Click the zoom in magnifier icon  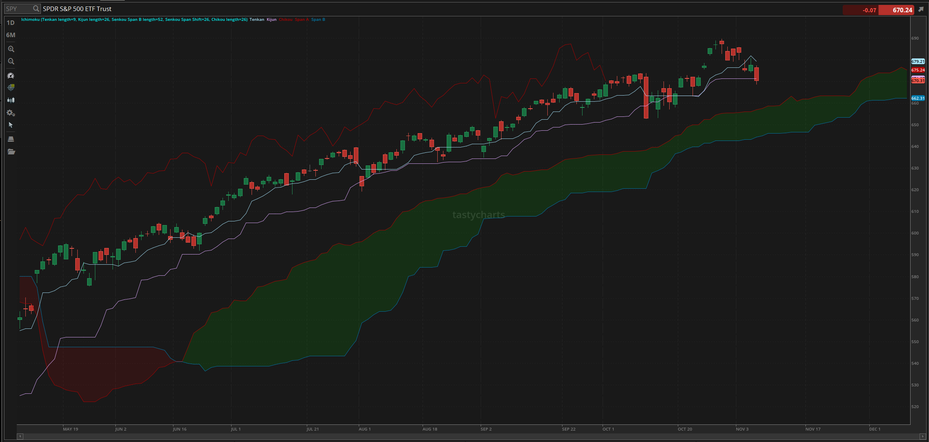pyautogui.click(x=11, y=49)
